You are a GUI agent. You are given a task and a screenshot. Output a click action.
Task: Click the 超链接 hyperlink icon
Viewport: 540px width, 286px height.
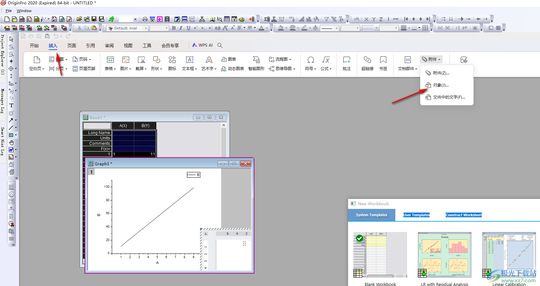click(367, 60)
